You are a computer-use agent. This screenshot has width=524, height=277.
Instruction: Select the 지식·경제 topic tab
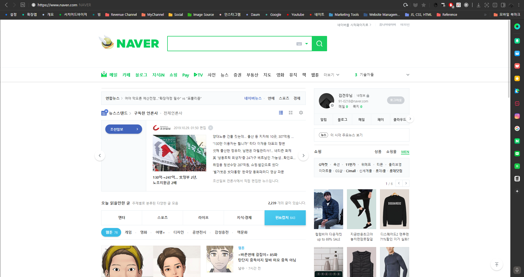244,218
